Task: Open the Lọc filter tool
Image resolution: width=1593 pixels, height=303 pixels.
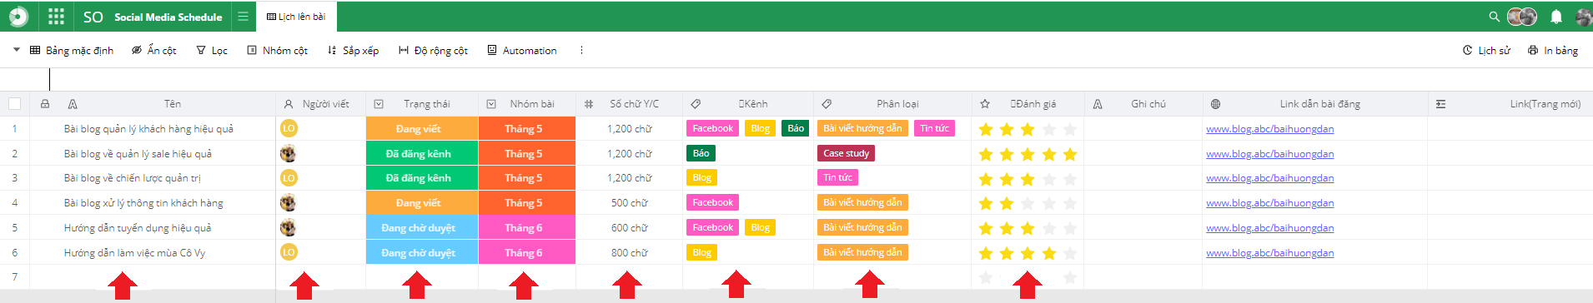Action: [212, 50]
